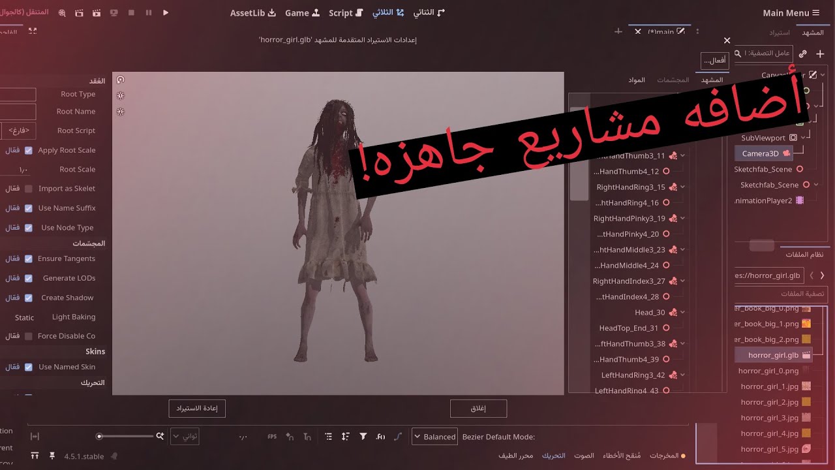Open the seconds time unit dropdown
Image resolution: width=835 pixels, height=470 pixels.
tap(185, 437)
